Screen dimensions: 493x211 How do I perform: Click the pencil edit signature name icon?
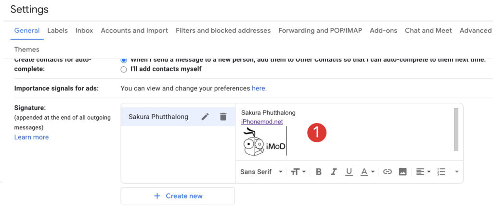(205, 117)
